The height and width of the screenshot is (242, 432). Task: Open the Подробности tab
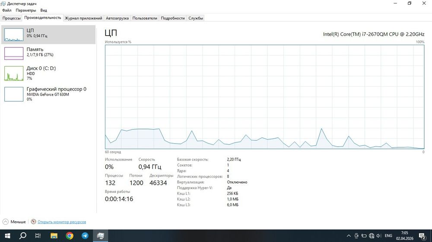point(173,18)
